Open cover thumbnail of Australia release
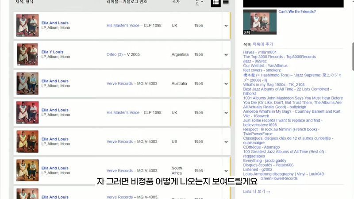The width and height of the screenshot is (354, 199). [x=27, y=84]
